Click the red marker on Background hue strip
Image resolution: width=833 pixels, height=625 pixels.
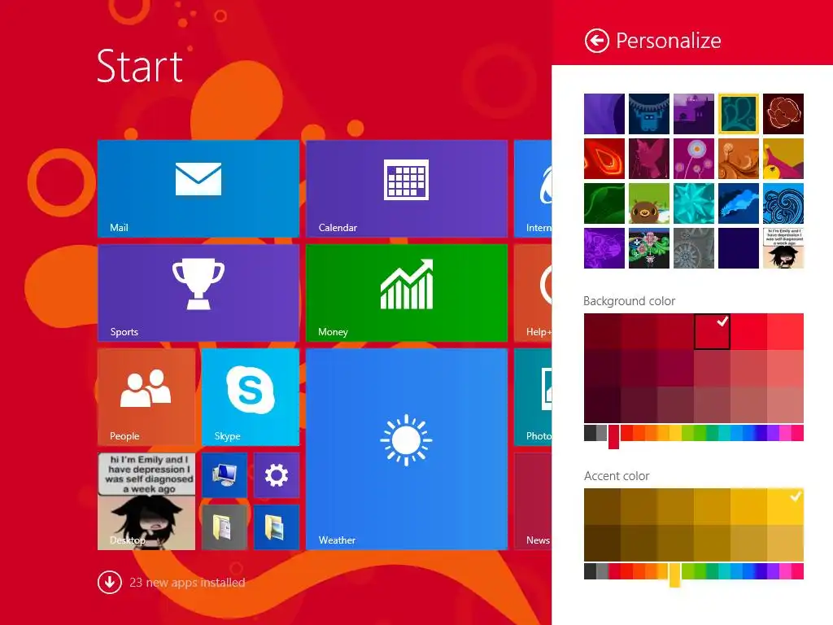tap(613, 436)
